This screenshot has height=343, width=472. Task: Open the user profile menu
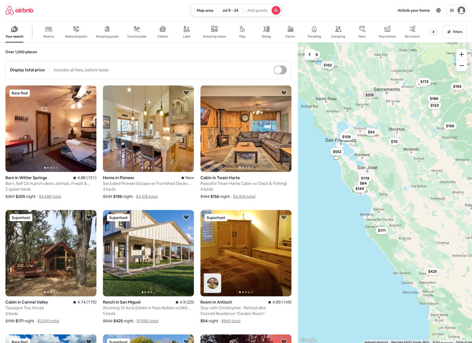[x=457, y=11]
